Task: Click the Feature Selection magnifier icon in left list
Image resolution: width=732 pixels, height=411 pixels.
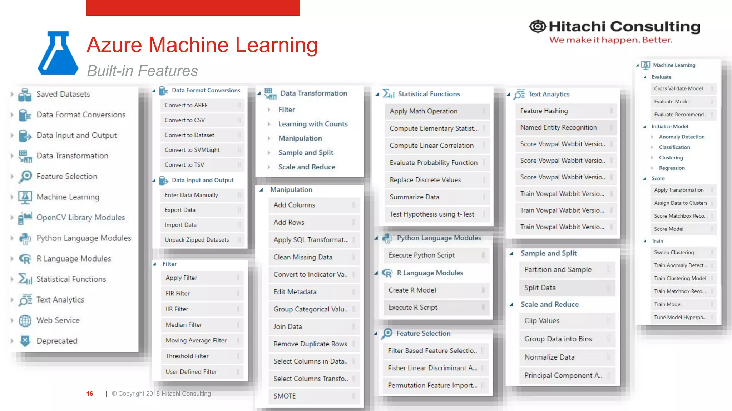Action: 25,177
